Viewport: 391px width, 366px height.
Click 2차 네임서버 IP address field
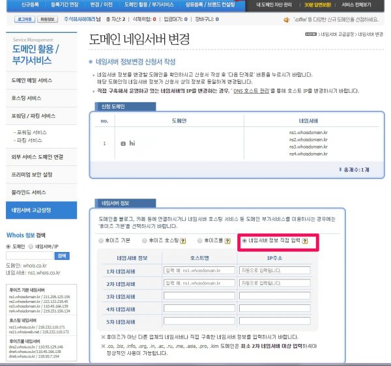pos(275,283)
